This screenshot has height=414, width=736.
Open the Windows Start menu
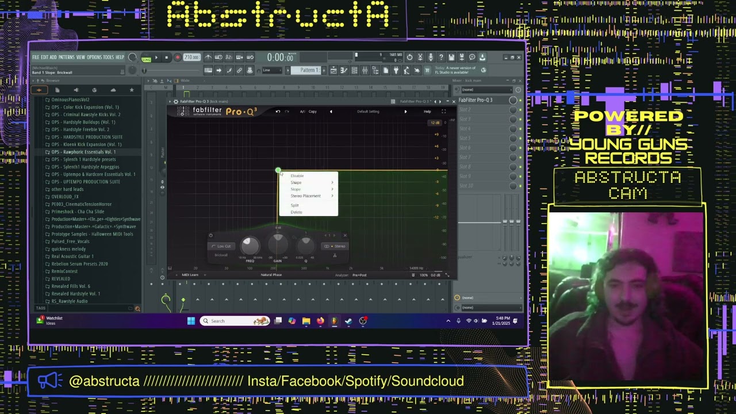[x=191, y=321]
